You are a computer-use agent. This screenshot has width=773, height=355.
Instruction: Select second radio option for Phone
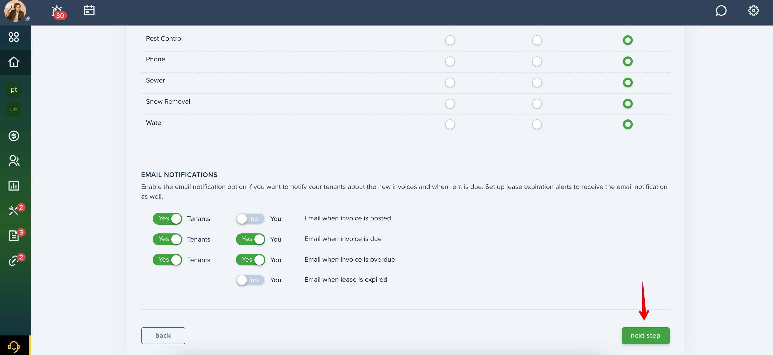pos(537,61)
